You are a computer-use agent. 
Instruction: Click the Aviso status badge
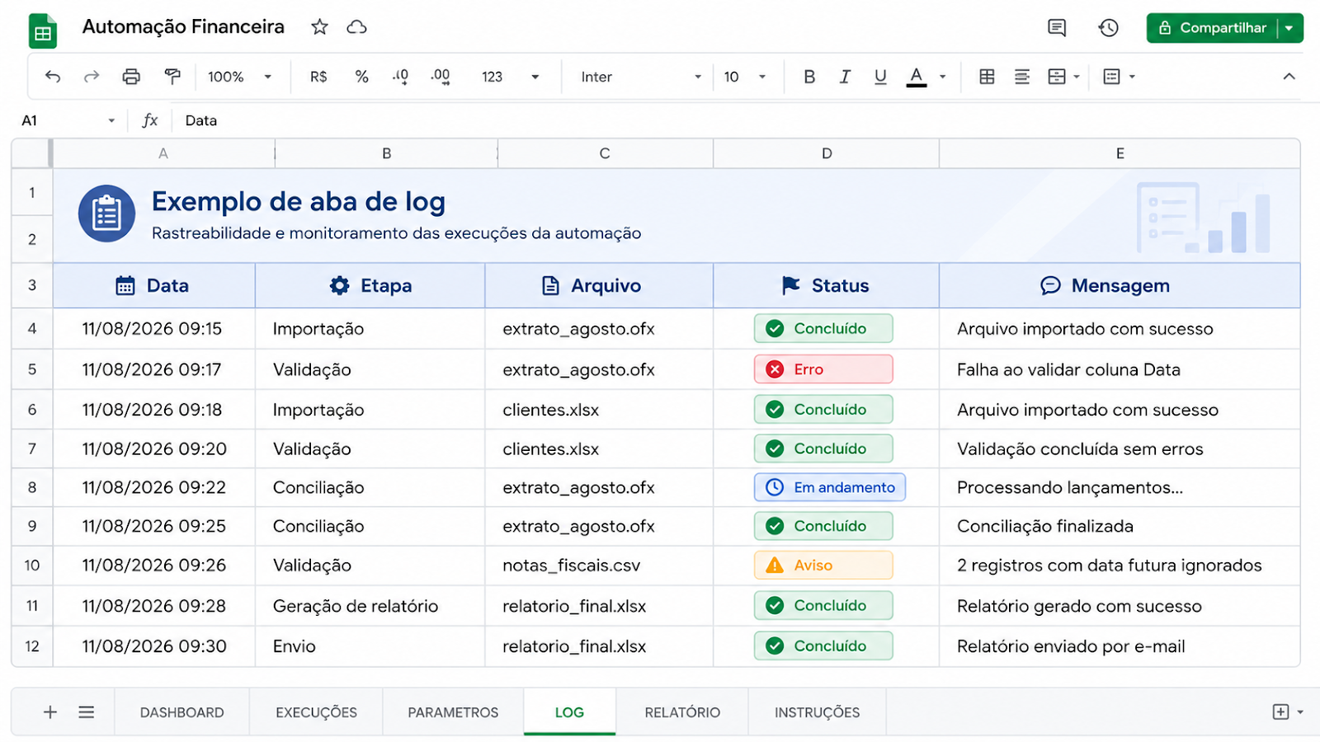coord(823,566)
